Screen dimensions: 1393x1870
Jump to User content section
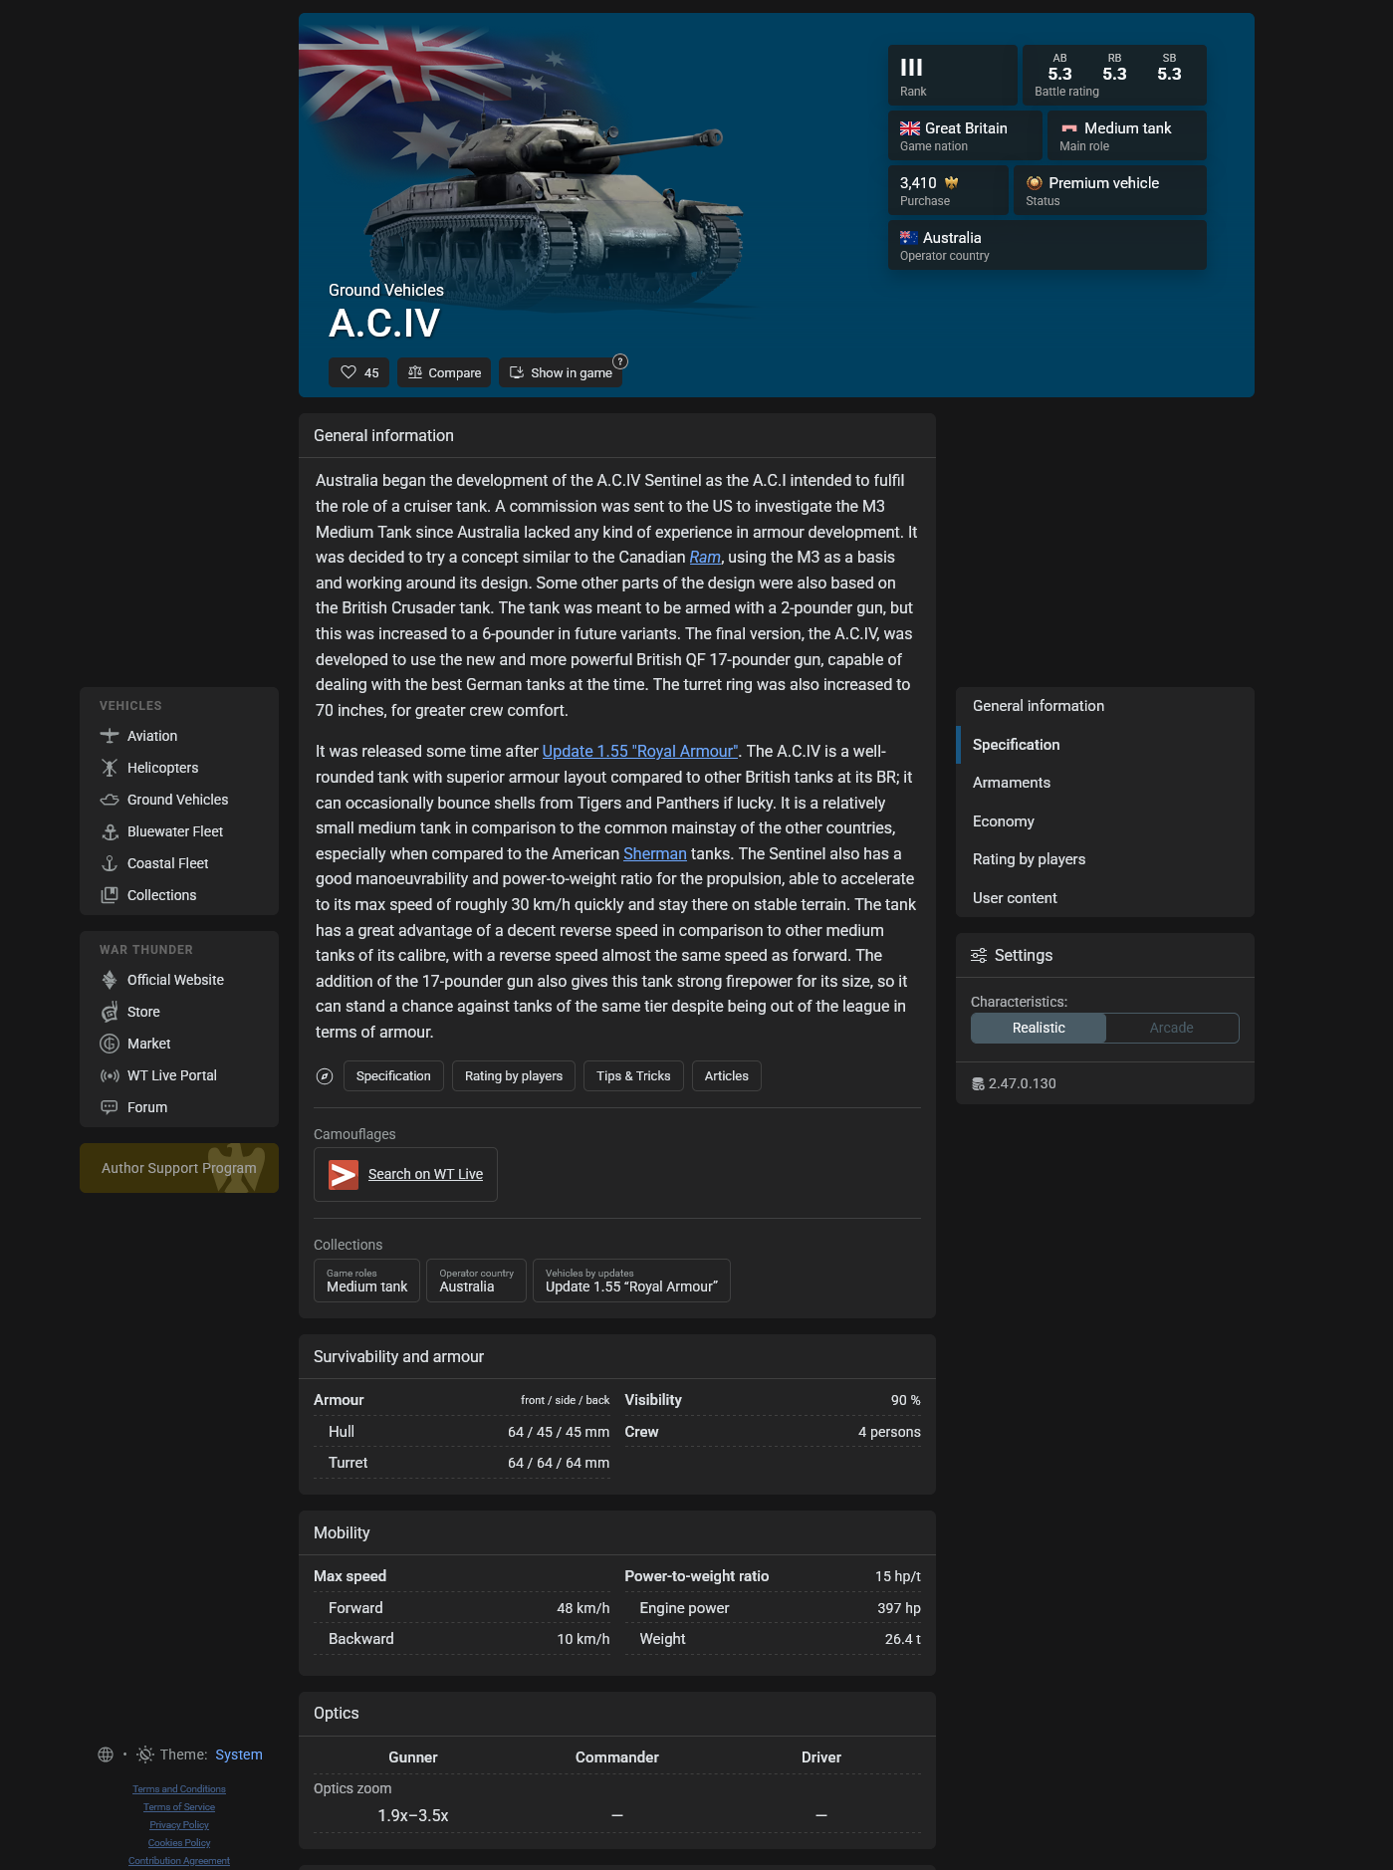(1105, 898)
